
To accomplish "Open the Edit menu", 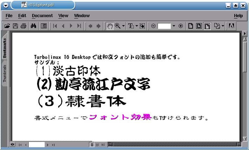I will [x=22, y=16].
